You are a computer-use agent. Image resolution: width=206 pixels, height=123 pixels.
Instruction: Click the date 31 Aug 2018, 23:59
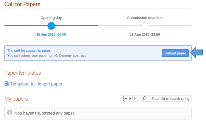click(x=144, y=34)
